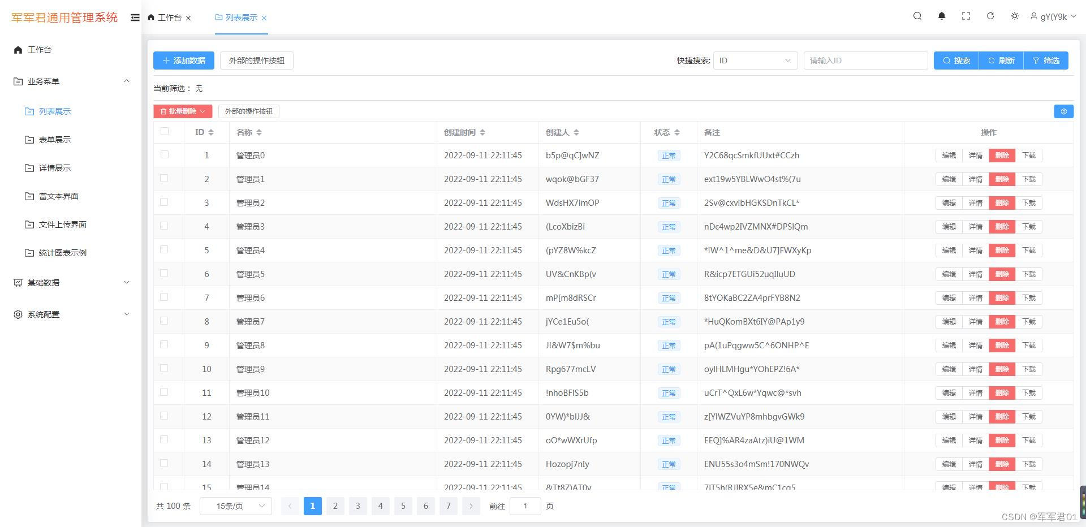Image resolution: width=1086 pixels, height=527 pixels.
Task: Open notifications bell icon
Action: point(942,16)
